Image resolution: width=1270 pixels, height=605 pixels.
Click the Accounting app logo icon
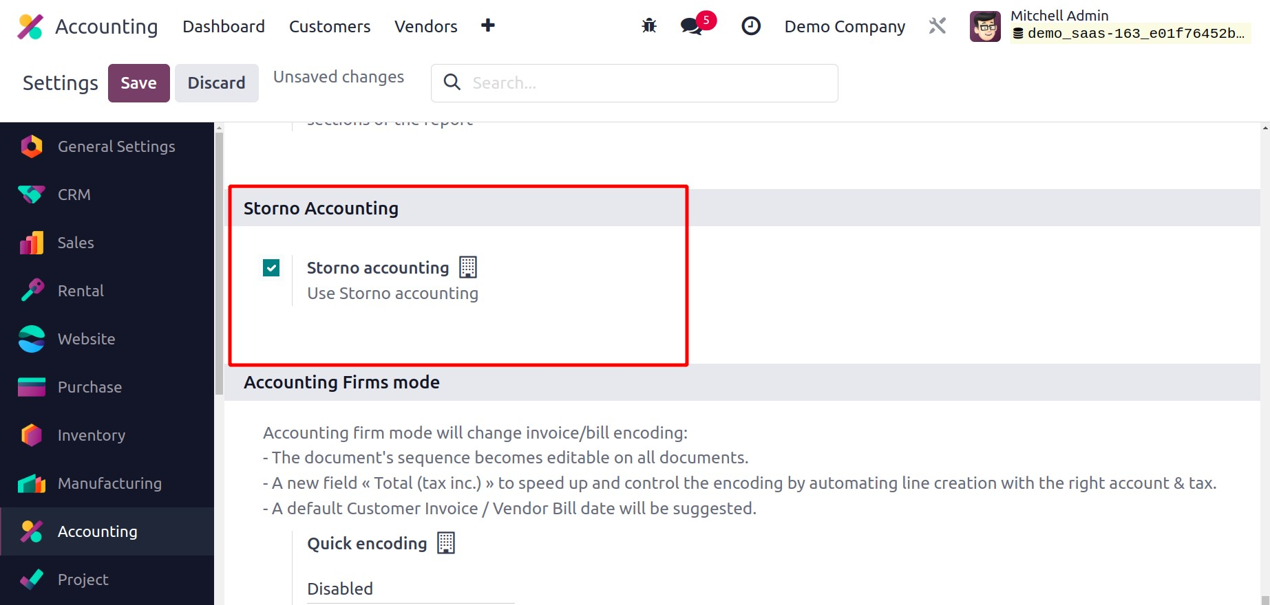[x=30, y=27]
